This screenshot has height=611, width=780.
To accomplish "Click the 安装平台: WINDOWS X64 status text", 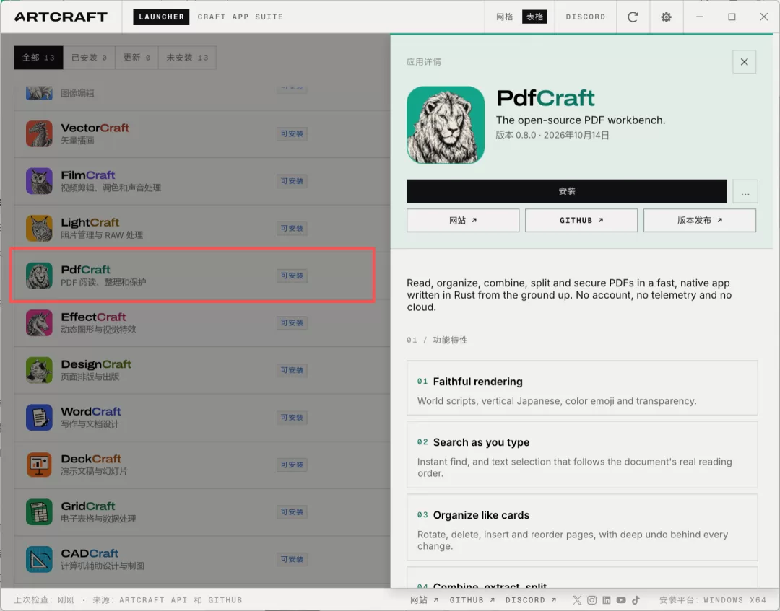I will (713, 600).
